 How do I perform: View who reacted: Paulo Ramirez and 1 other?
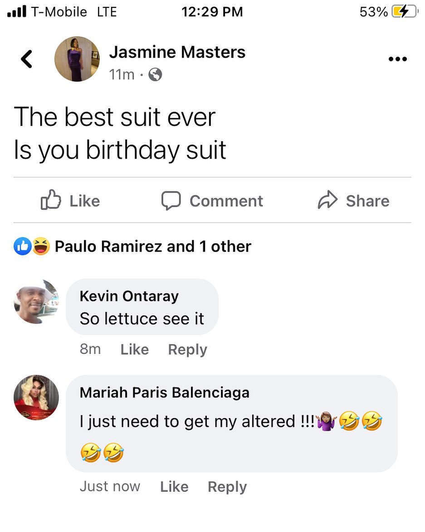[153, 246]
